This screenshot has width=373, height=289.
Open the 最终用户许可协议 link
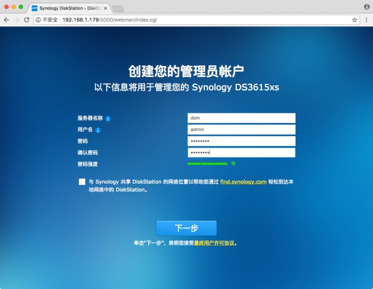(214, 243)
